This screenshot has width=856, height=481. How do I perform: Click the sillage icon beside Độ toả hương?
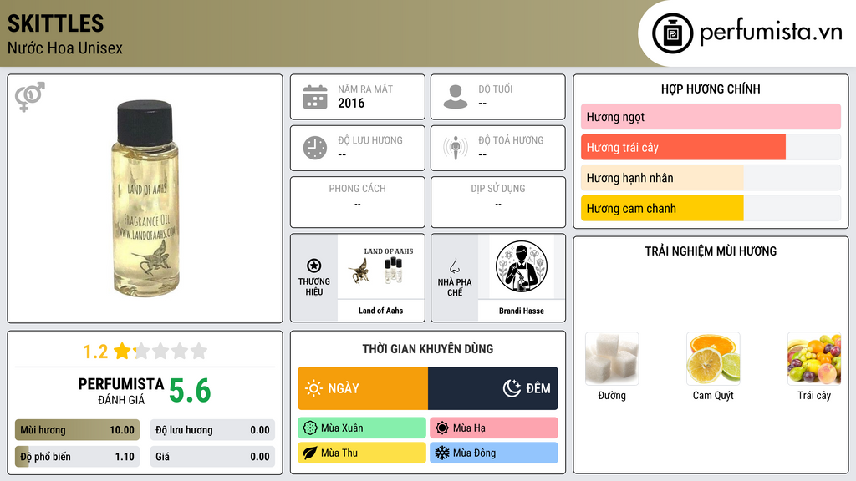click(x=456, y=148)
